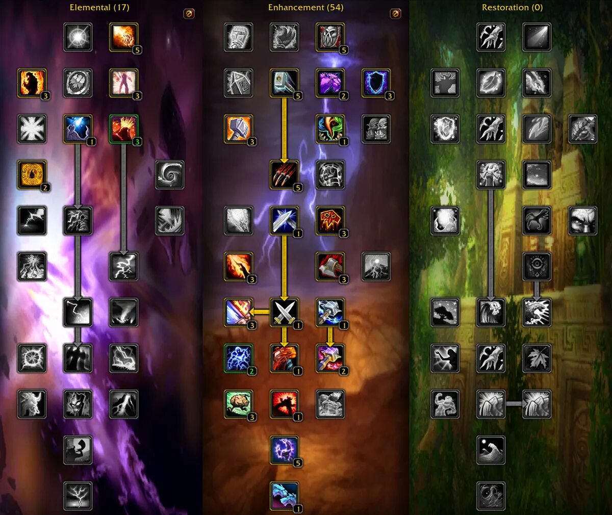The image size is (612, 515).
Task: Click Ancestral Healing talent at Restoration right edge
Action: click(x=583, y=129)
